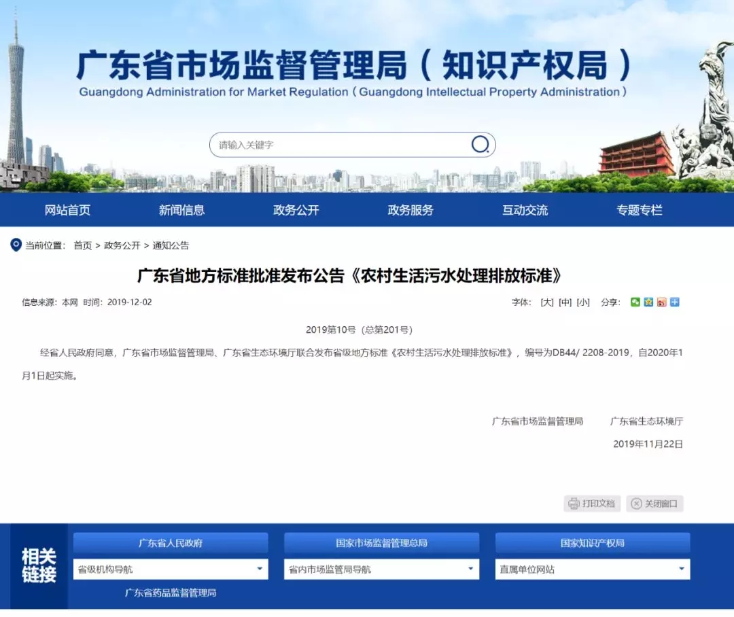Share to QZone star icon
The height and width of the screenshot is (617, 734).
[648, 302]
